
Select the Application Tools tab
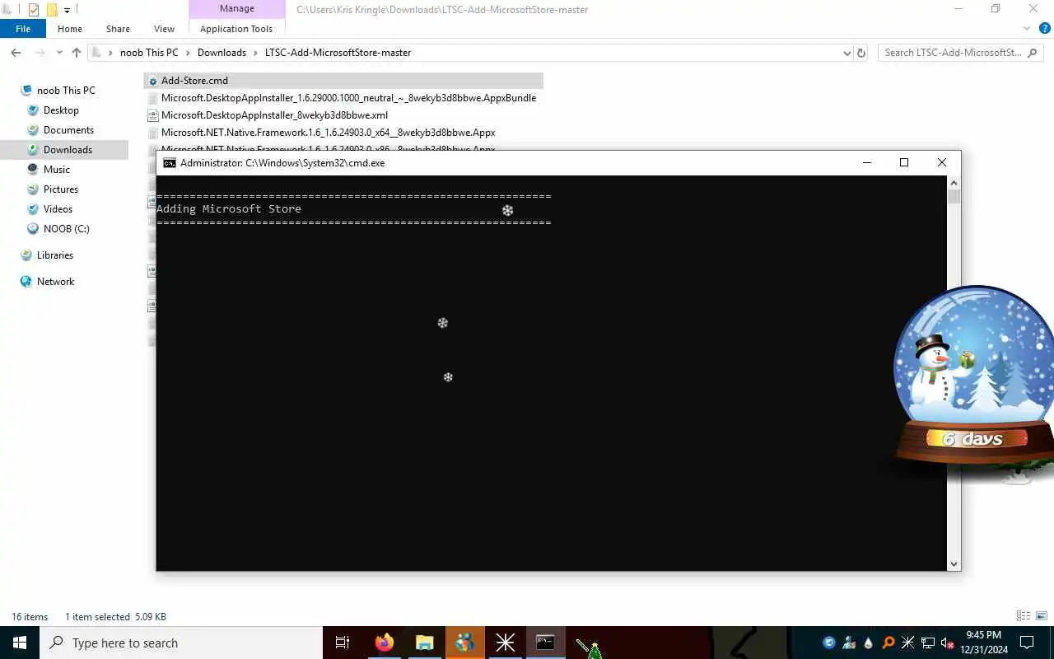tap(236, 29)
